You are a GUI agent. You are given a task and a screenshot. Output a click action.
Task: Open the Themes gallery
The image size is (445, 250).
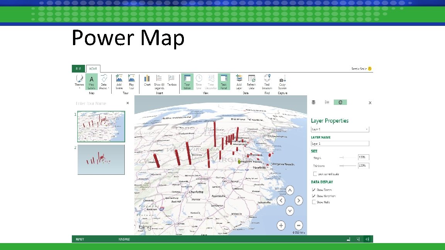pos(79,81)
